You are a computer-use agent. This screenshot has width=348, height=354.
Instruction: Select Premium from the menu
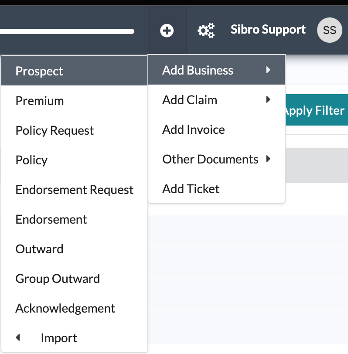pyautogui.click(x=40, y=101)
